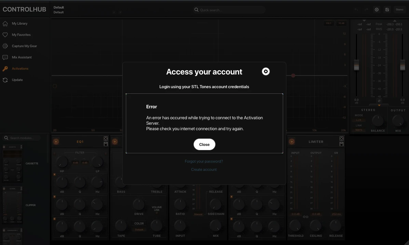Click the Quick search magnifier icon
Image resolution: width=409 pixels, height=245 pixels.
point(196,10)
